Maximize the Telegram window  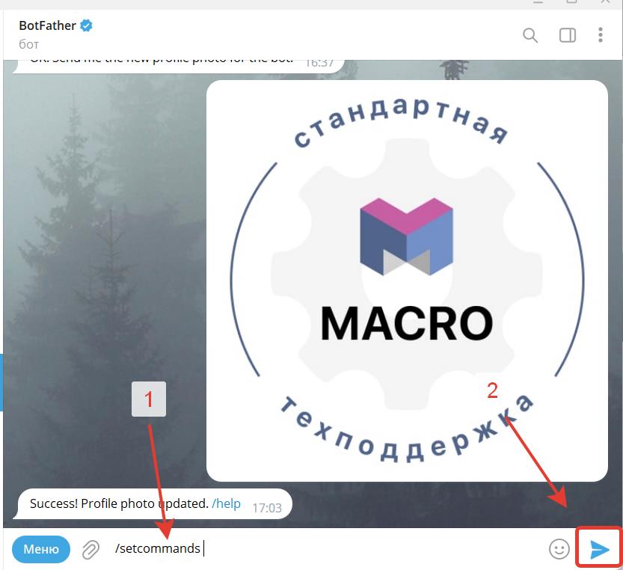pos(571,2)
